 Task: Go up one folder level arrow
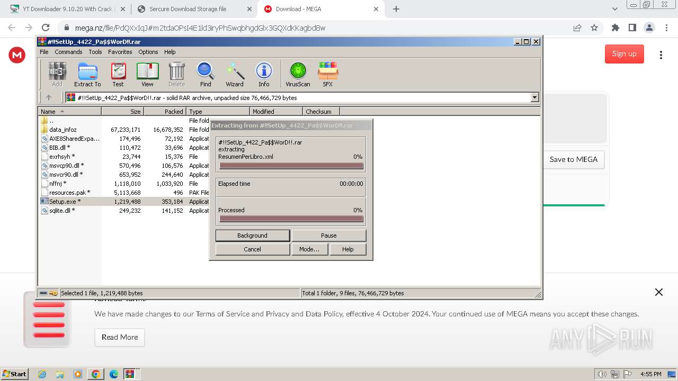point(49,97)
